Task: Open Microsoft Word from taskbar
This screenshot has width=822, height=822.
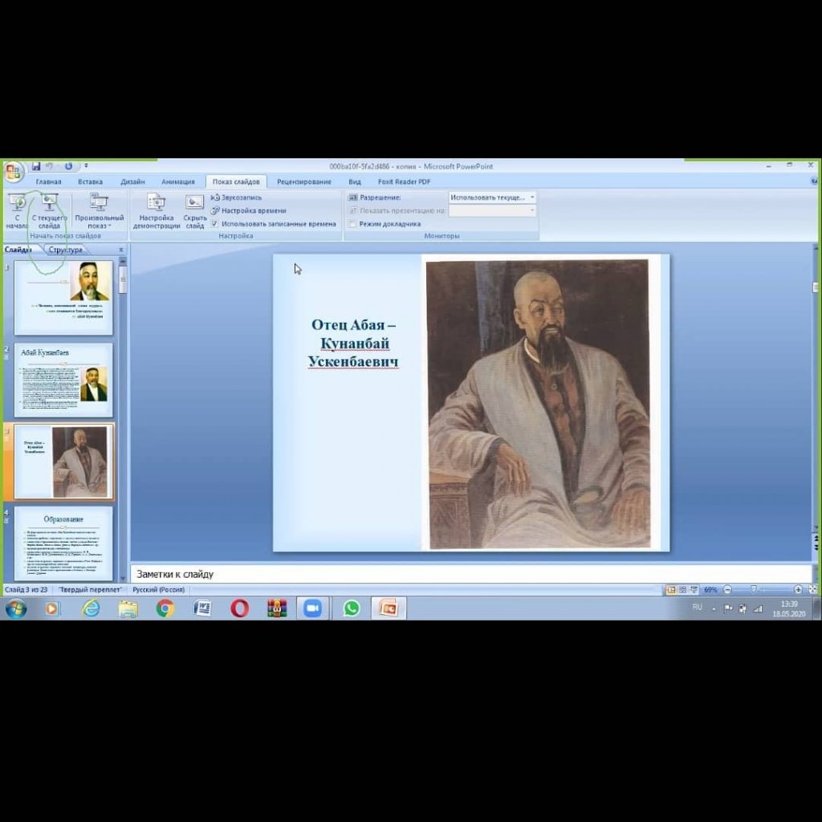Action: pyautogui.click(x=202, y=608)
